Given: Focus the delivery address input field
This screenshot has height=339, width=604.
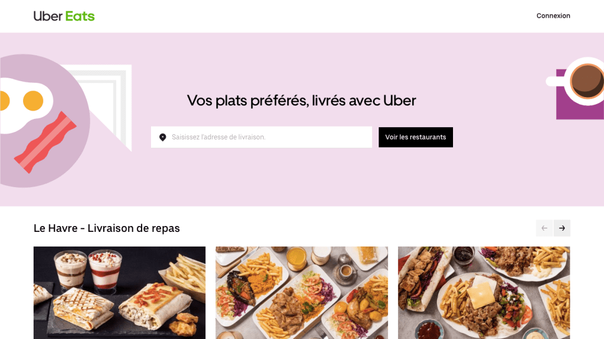Looking at the screenshot, I should pyautogui.click(x=261, y=137).
